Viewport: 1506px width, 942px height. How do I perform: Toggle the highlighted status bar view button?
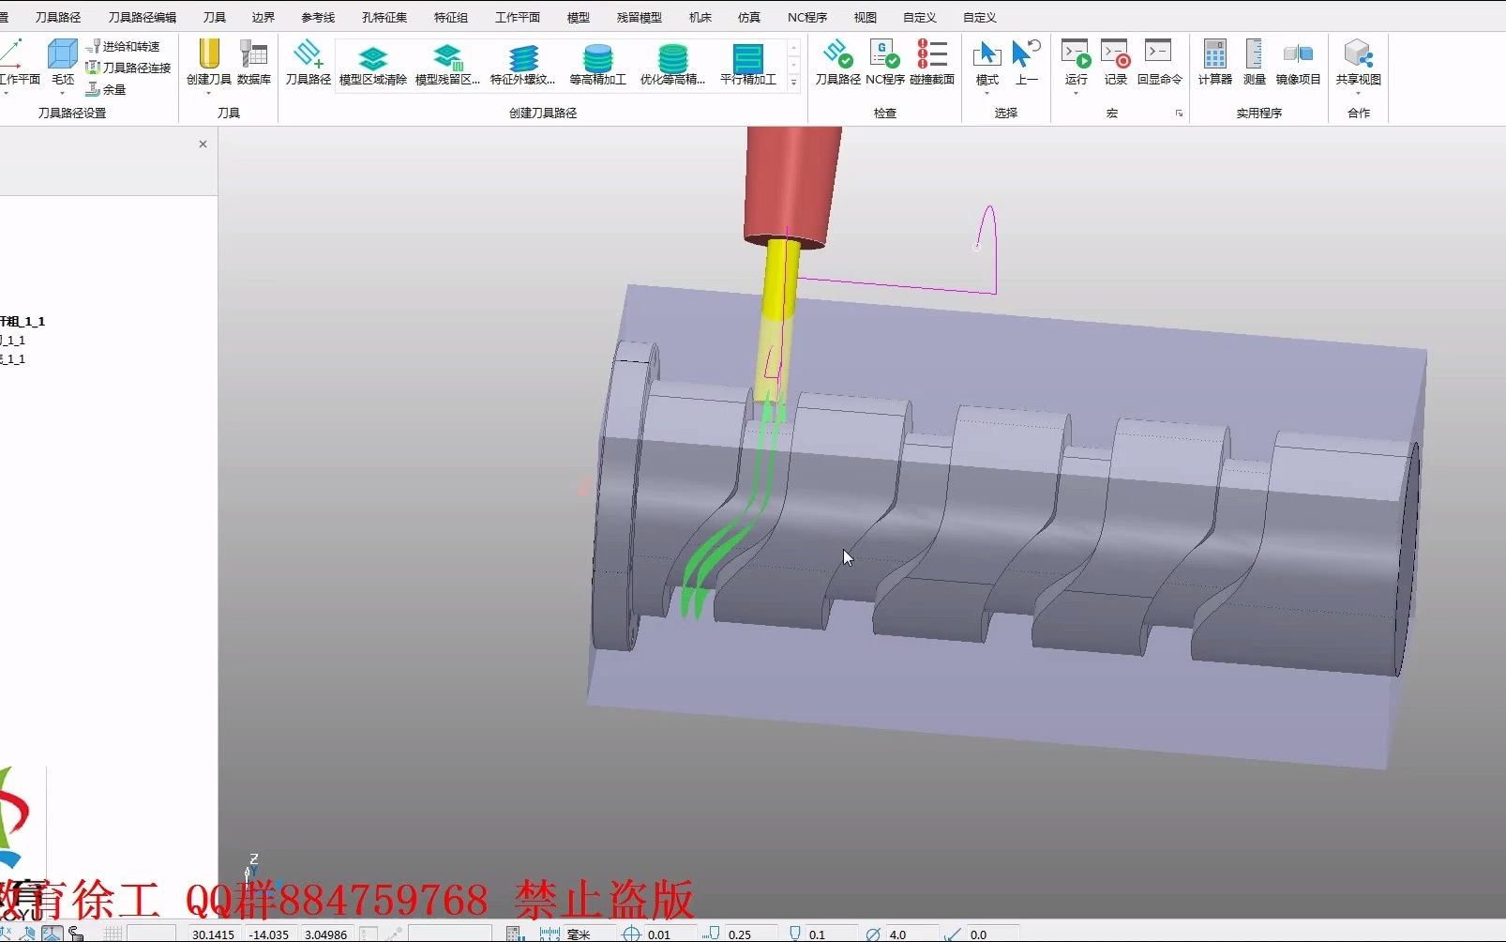[x=52, y=934]
